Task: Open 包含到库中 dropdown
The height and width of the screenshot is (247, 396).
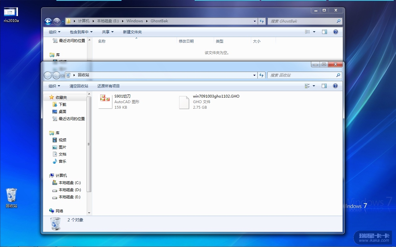Action: tap(81, 32)
